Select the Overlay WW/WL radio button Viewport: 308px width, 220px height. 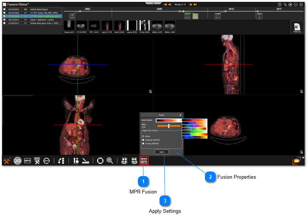(x=143, y=144)
